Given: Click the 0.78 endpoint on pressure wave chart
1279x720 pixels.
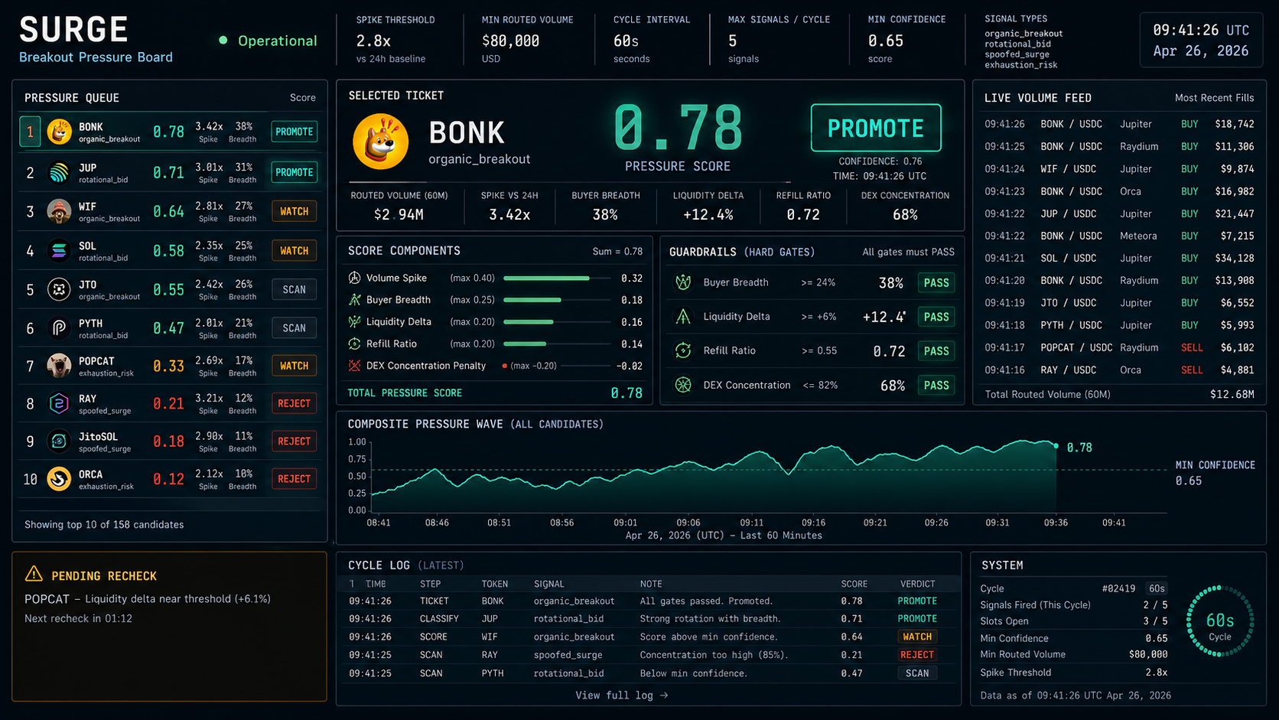Looking at the screenshot, I should pyautogui.click(x=1056, y=445).
